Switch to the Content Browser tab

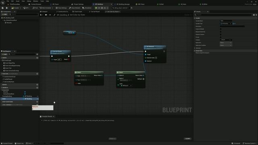pyautogui.click(x=35, y=4)
